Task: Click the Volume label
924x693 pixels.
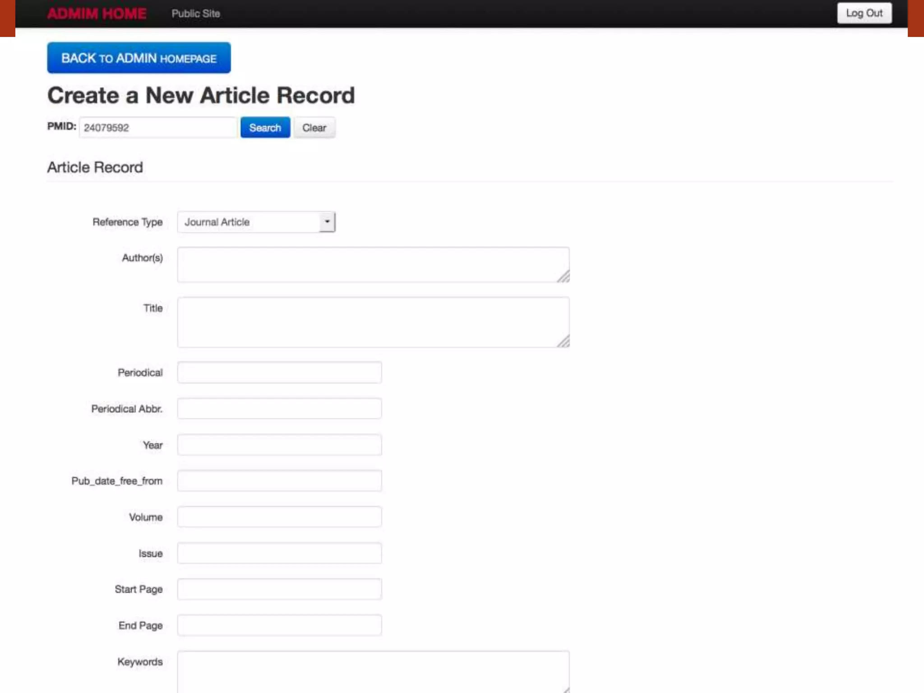Action: click(146, 517)
